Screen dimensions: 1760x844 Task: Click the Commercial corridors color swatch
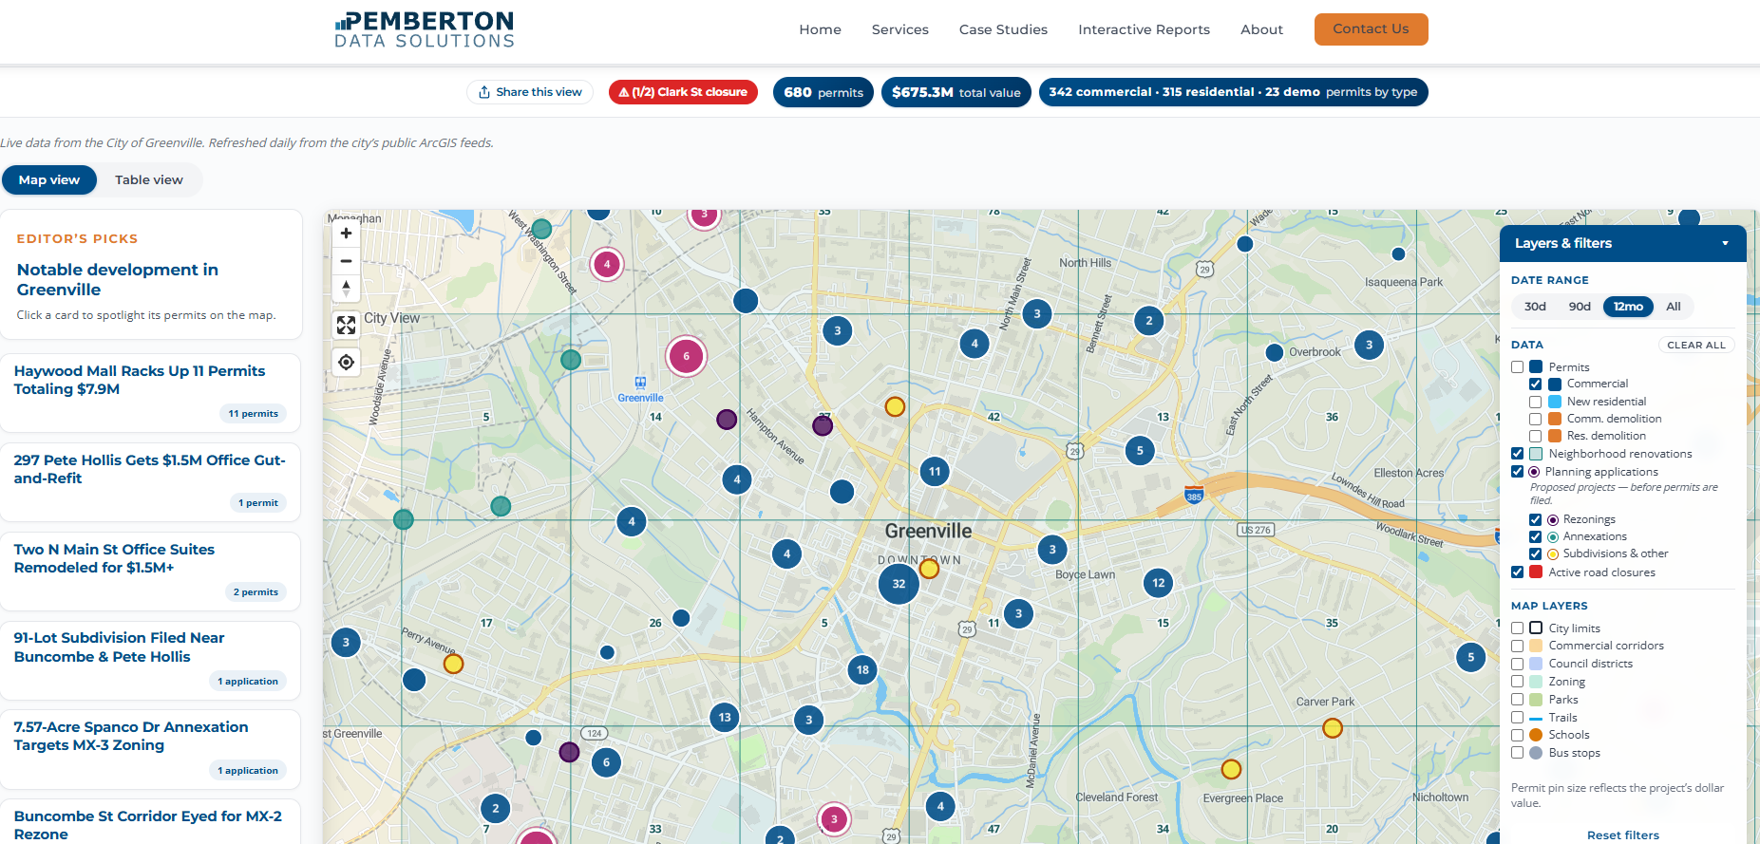pyautogui.click(x=1536, y=647)
